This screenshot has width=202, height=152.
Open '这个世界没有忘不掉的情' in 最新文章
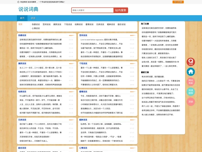(158, 98)
